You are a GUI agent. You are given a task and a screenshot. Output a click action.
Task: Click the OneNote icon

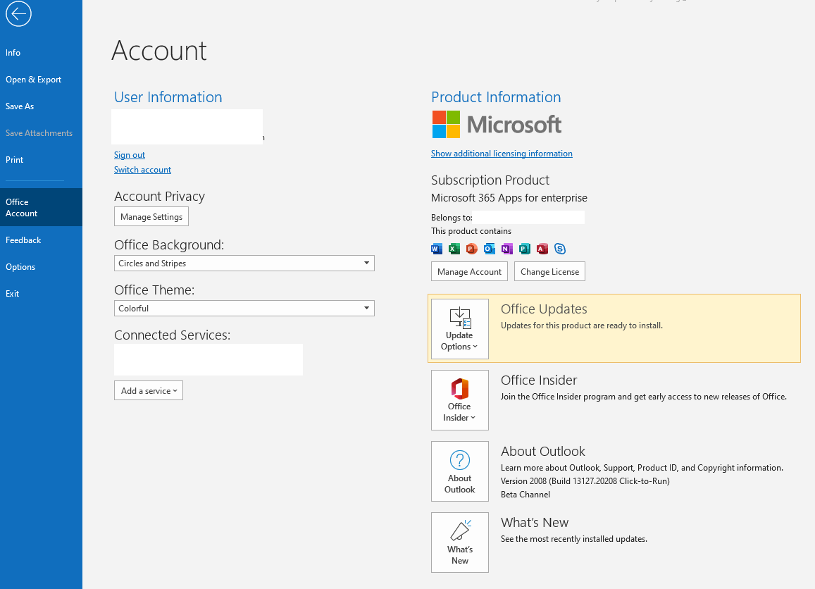tap(506, 249)
